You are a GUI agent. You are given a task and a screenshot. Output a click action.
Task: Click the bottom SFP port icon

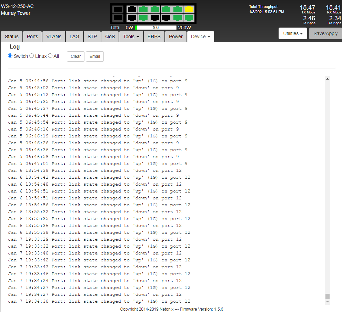point(118,18)
